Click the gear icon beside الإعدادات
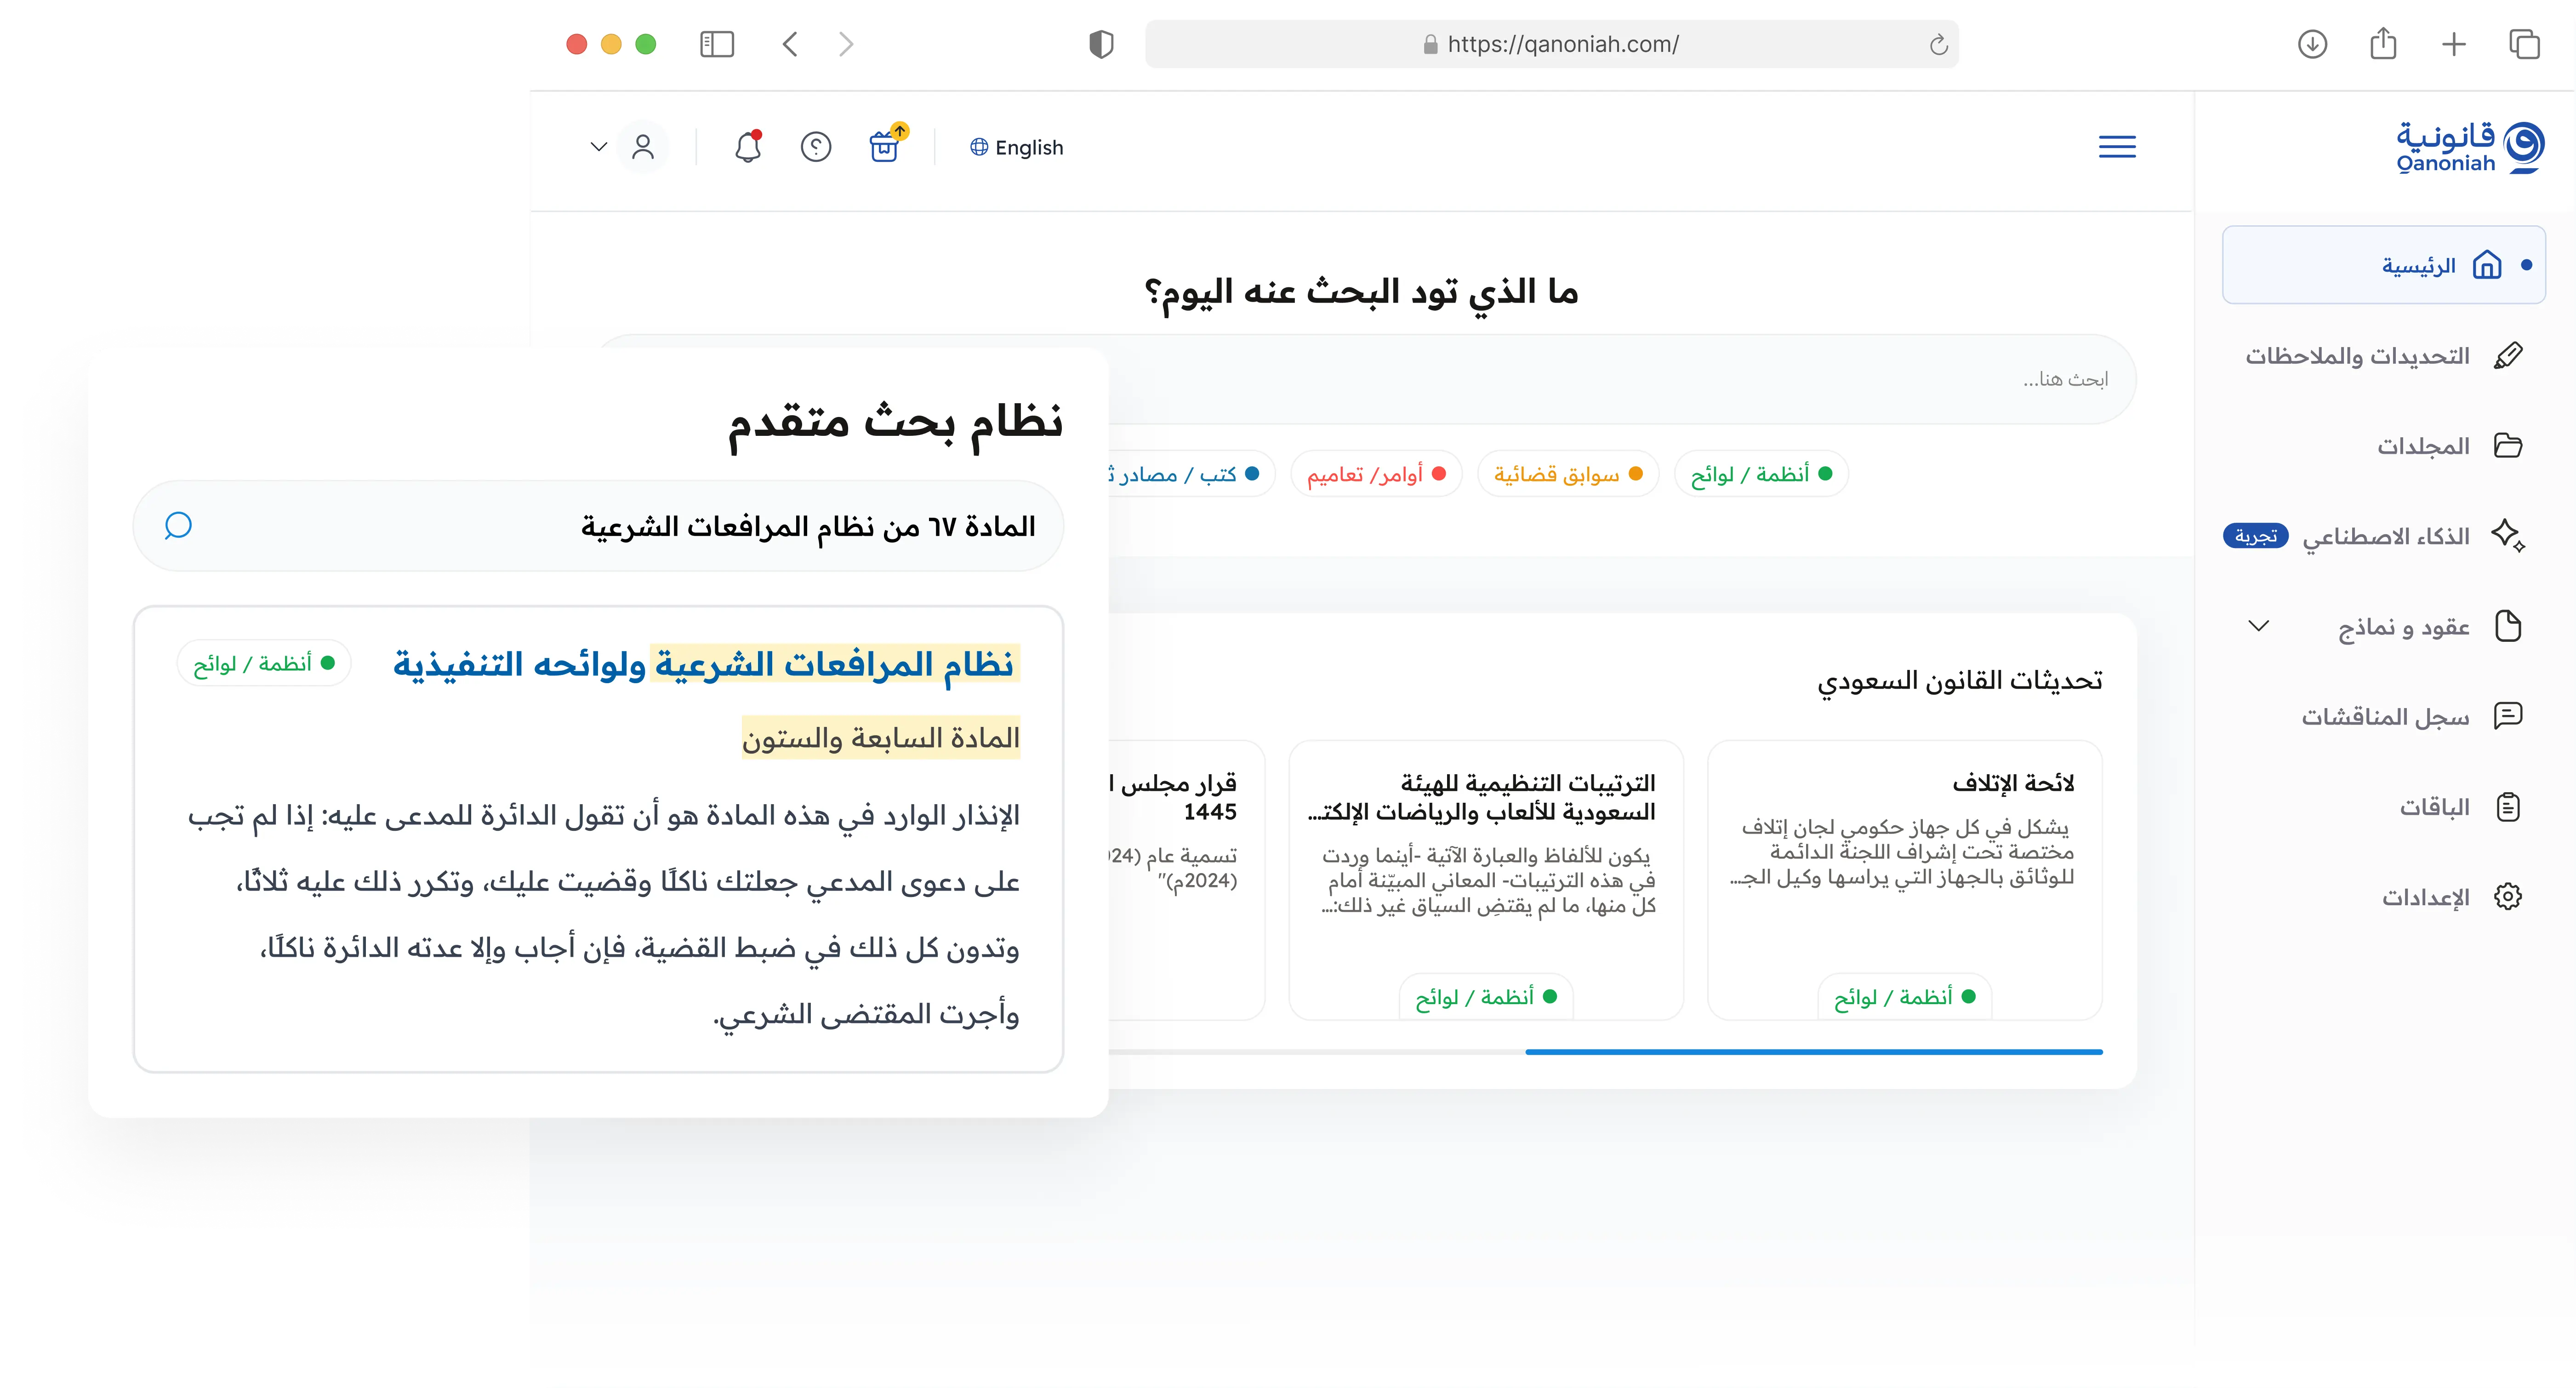The image size is (2576, 1388). pos(2508,896)
